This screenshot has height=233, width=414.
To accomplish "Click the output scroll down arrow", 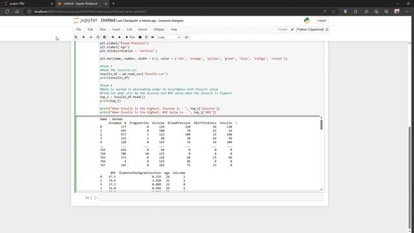I will [x=321, y=190].
